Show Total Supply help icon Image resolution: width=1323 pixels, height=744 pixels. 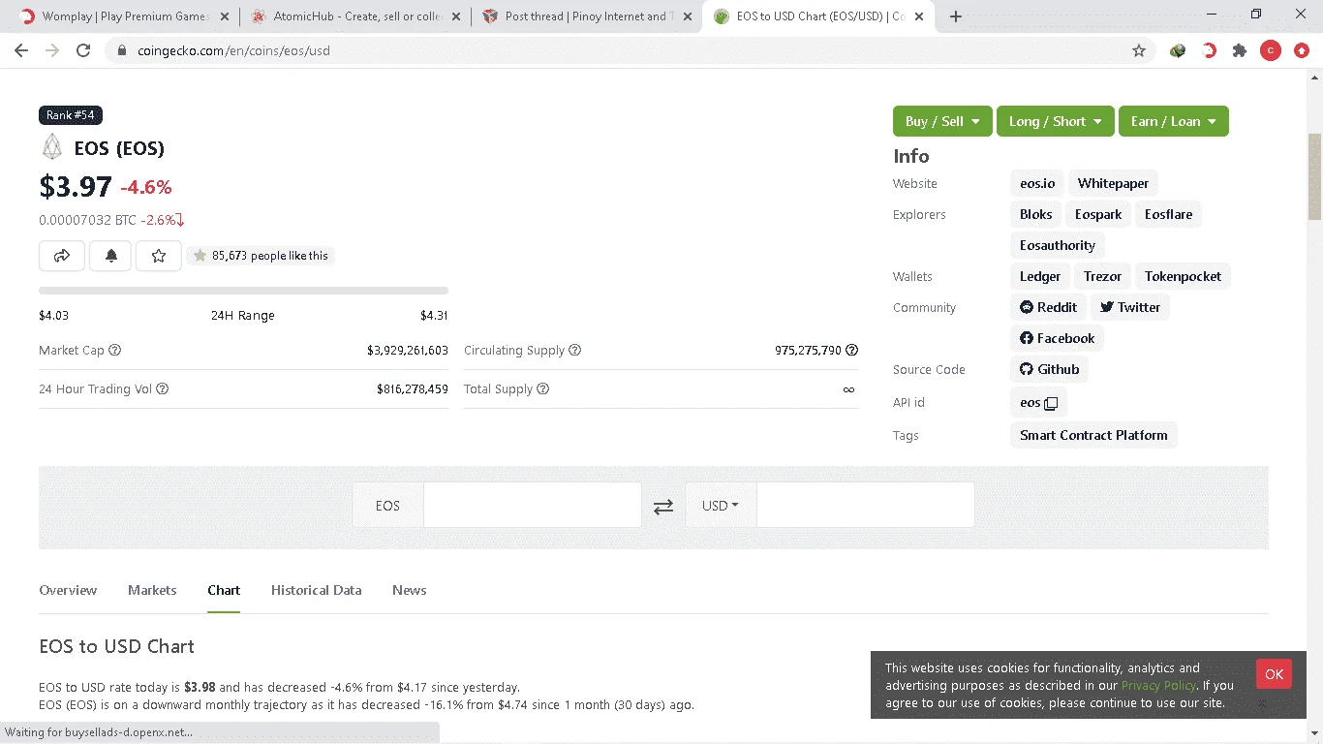(543, 388)
